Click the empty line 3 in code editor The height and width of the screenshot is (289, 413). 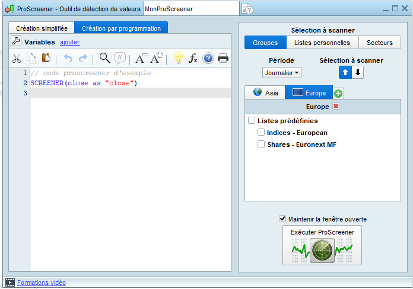pyautogui.click(x=131, y=93)
